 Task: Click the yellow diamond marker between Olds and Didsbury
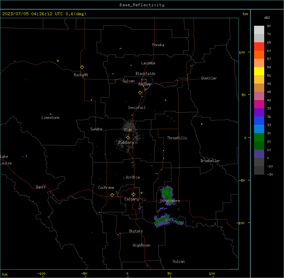[x=128, y=138]
